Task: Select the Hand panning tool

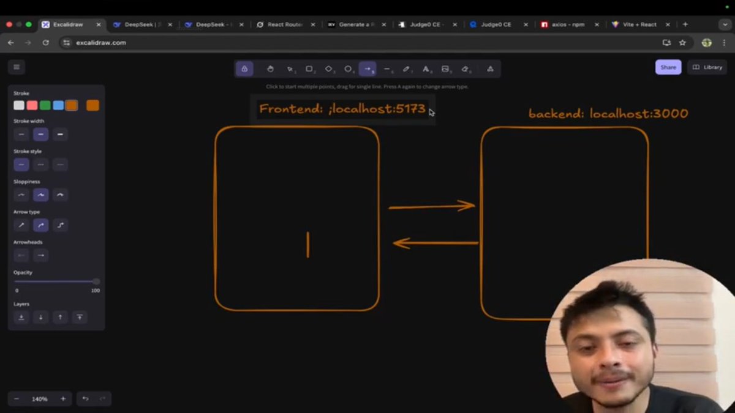Action: click(x=270, y=69)
